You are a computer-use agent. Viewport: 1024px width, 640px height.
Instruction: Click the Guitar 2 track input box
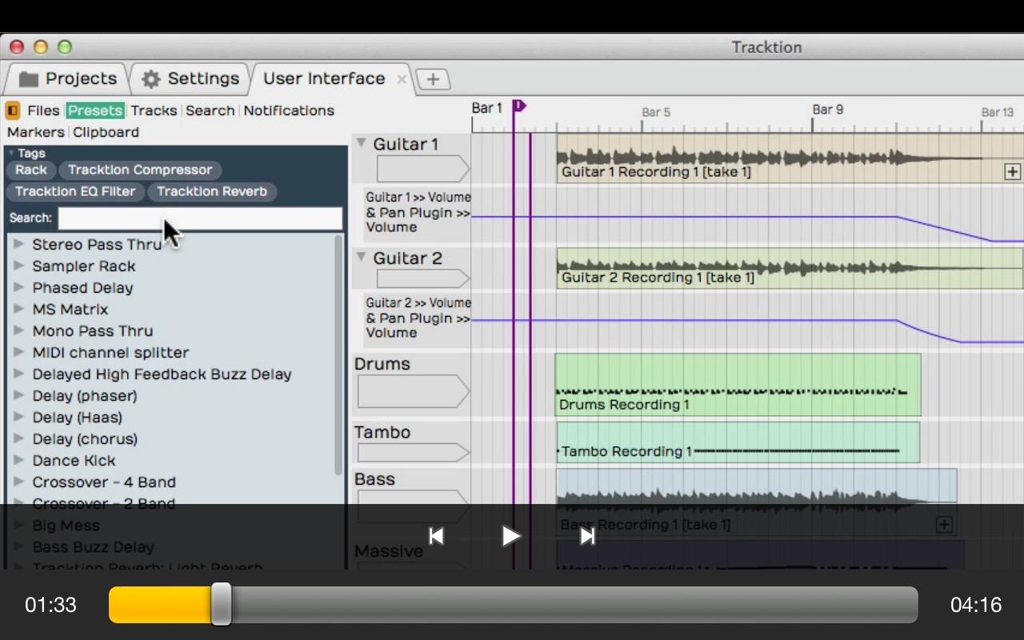tap(422, 278)
